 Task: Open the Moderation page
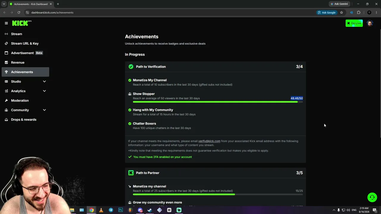[x=25, y=100]
